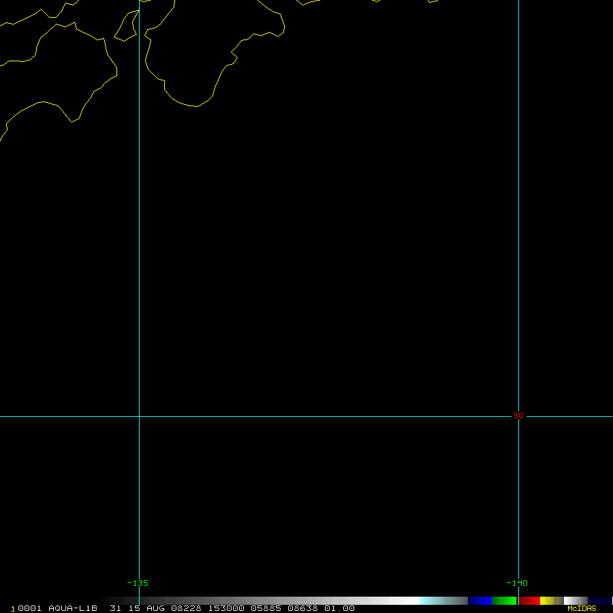Click intersection of cyan line and latitude 30 line
This screenshot has width=613, height=613.
[139, 416]
